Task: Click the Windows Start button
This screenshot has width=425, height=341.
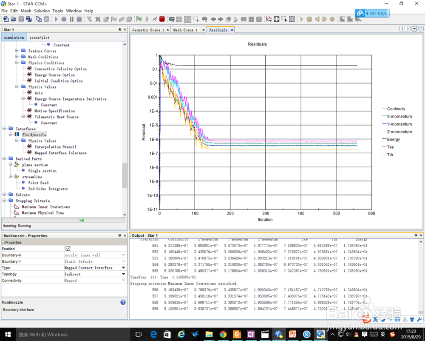Action: point(8,334)
